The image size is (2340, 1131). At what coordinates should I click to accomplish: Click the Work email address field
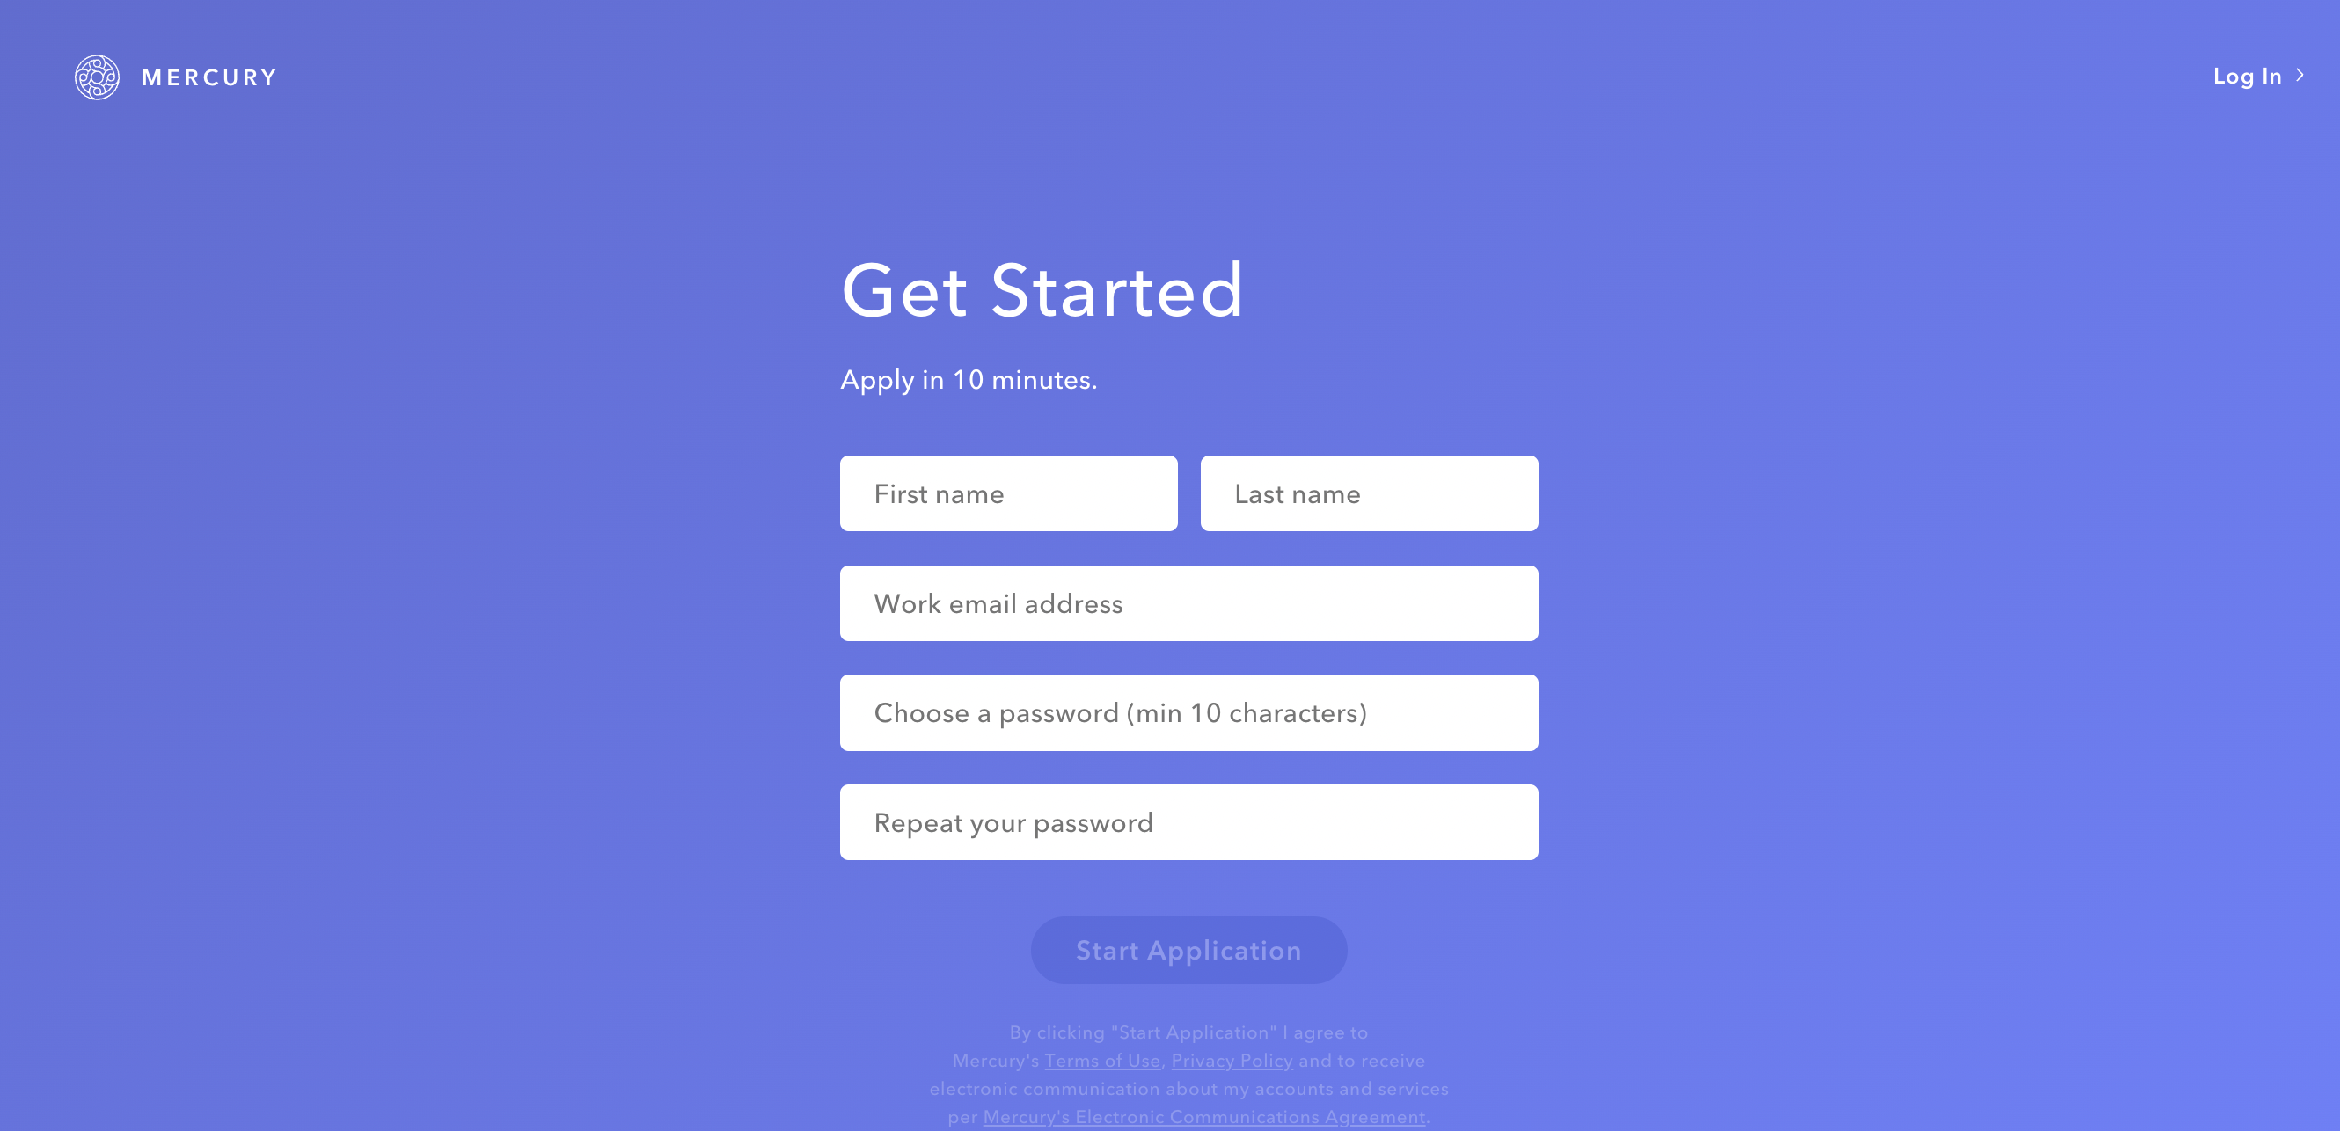(x=1189, y=602)
